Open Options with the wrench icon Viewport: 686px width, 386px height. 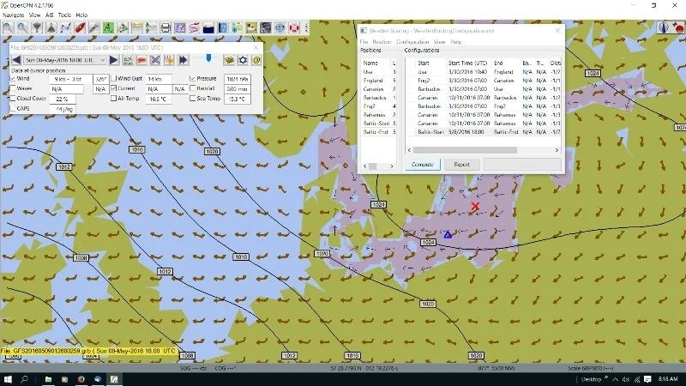tap(94, 28)
